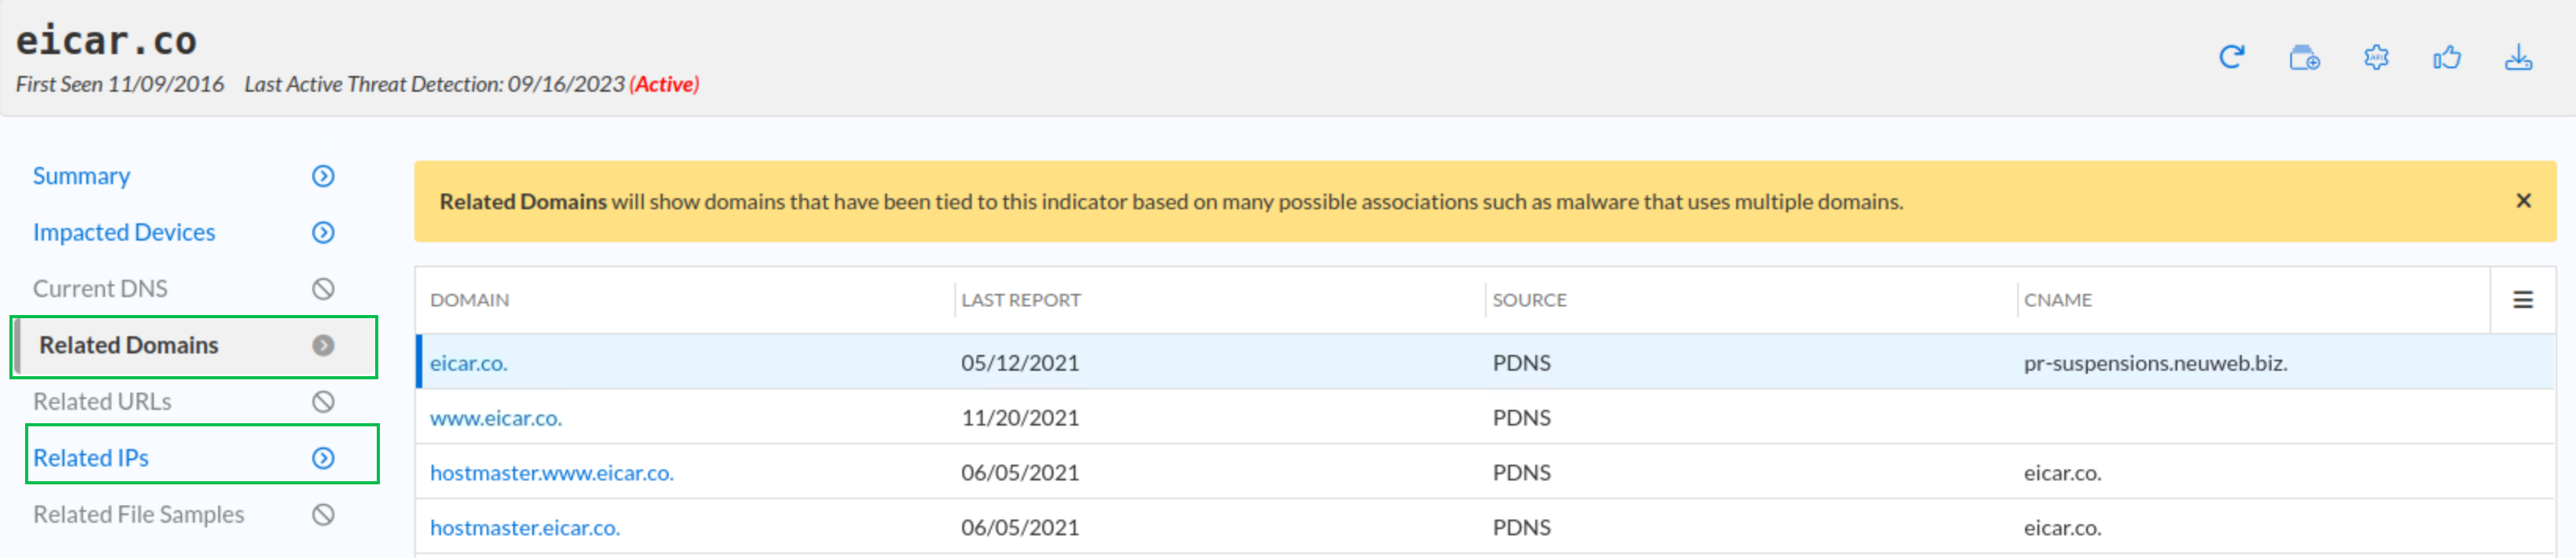Image resolution: width=2576 pixels, height=558 pixels.
Task: Click the download icon in the header
Action: pos(2518,58)
